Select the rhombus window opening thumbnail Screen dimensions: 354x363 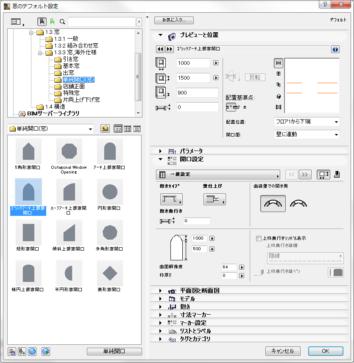(110, 273)
